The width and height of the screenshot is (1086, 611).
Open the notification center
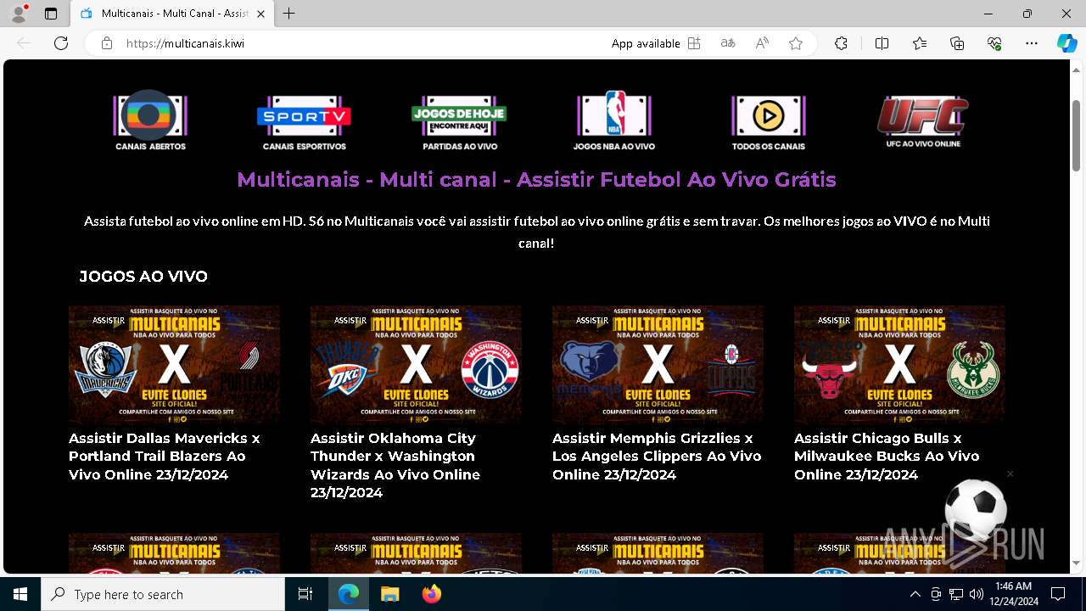tap(1058, 594)
